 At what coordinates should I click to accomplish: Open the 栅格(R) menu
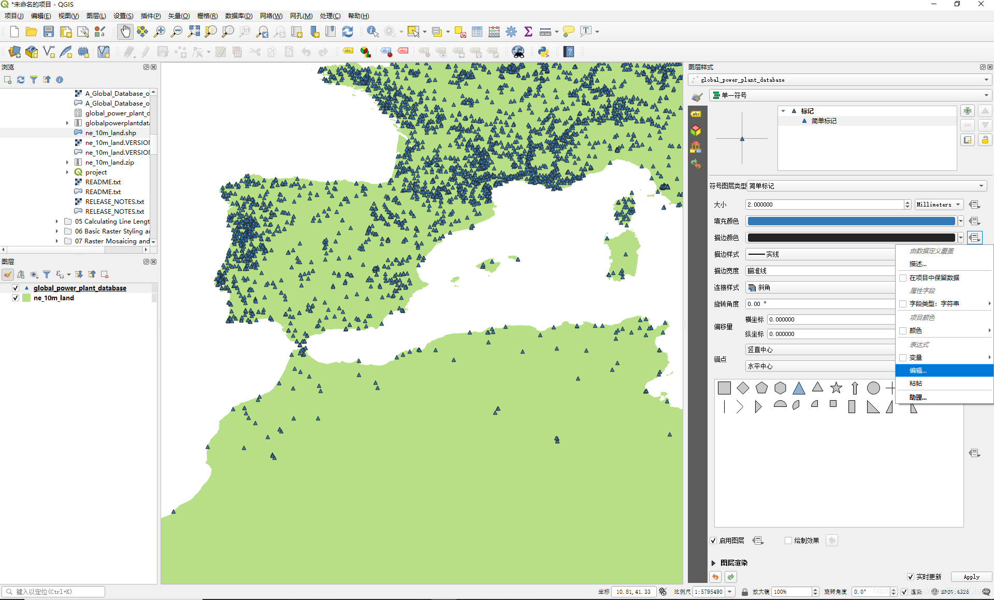pyautogui.click(x=207, y=16)
